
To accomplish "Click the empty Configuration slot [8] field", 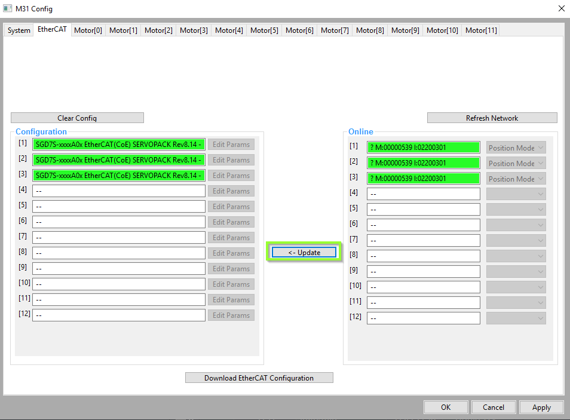I will 119,253.
